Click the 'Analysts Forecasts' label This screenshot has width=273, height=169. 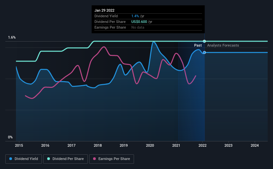coord(223,45)
